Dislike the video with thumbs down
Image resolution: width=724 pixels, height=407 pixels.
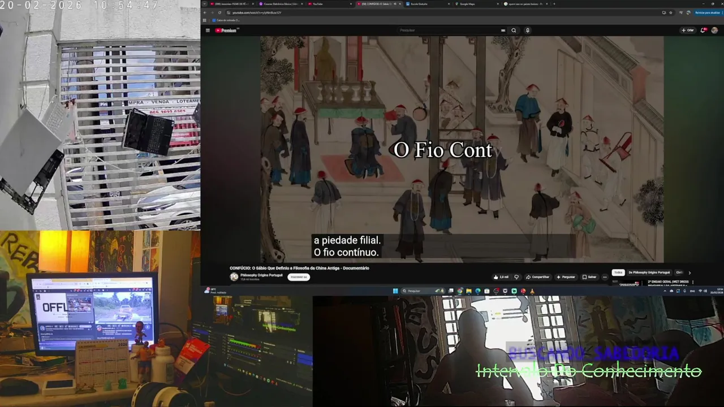pyautogui.click(x=516, y=277)
